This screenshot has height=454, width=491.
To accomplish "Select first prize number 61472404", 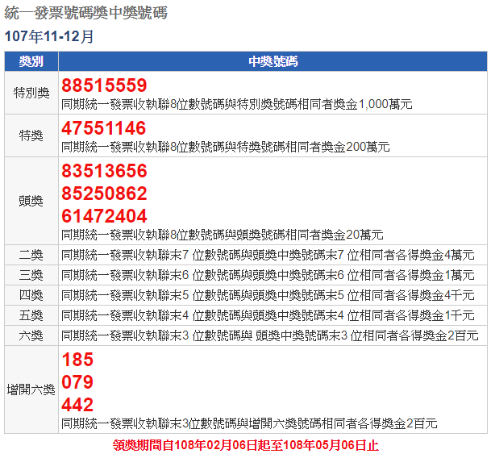I will coord(104,216).
